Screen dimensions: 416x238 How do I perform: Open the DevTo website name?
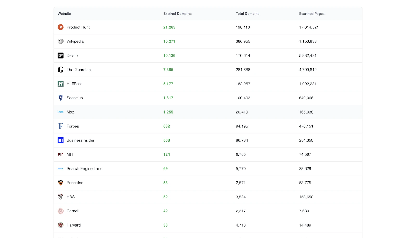[x=72, y=55]
